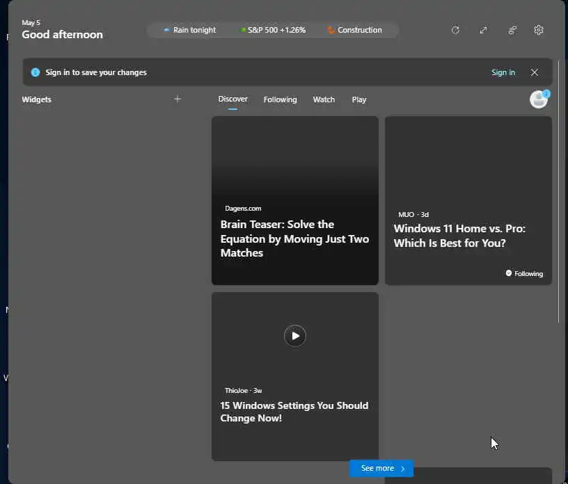Image resolution: width=568 pixels, height=484 pixels.
Task: Expand widgets board to full view
Action: tap(483, 30)
